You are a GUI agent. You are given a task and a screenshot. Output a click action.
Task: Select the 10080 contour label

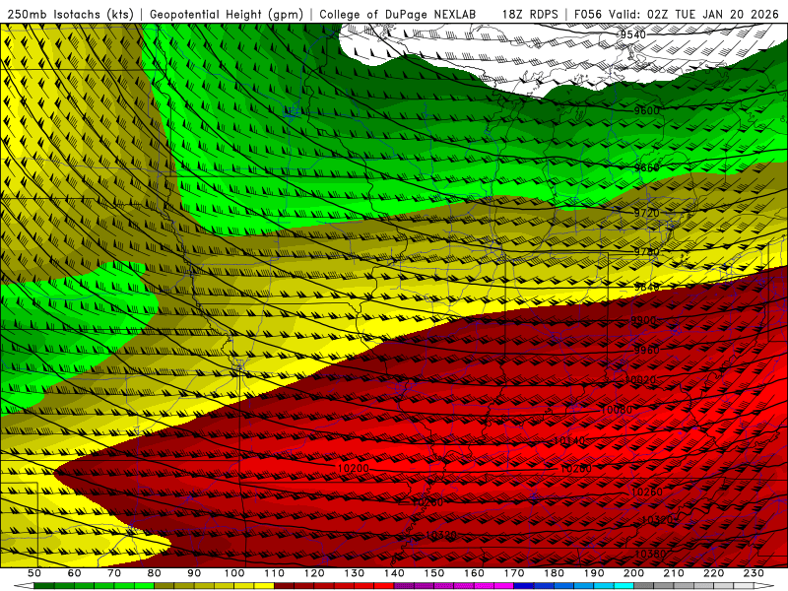point(617,410)
